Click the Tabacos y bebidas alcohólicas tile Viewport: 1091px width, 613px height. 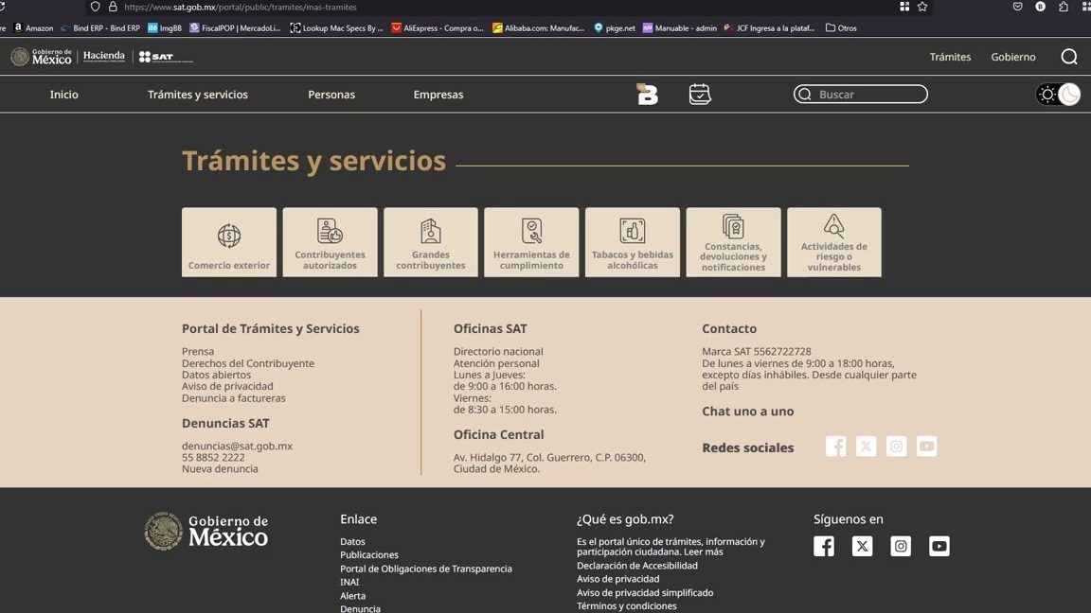(632, 242)
